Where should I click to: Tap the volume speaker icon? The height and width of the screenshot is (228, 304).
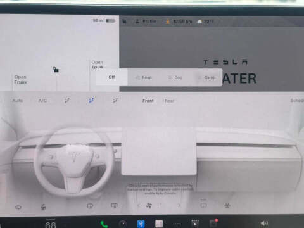pos(264,224)
